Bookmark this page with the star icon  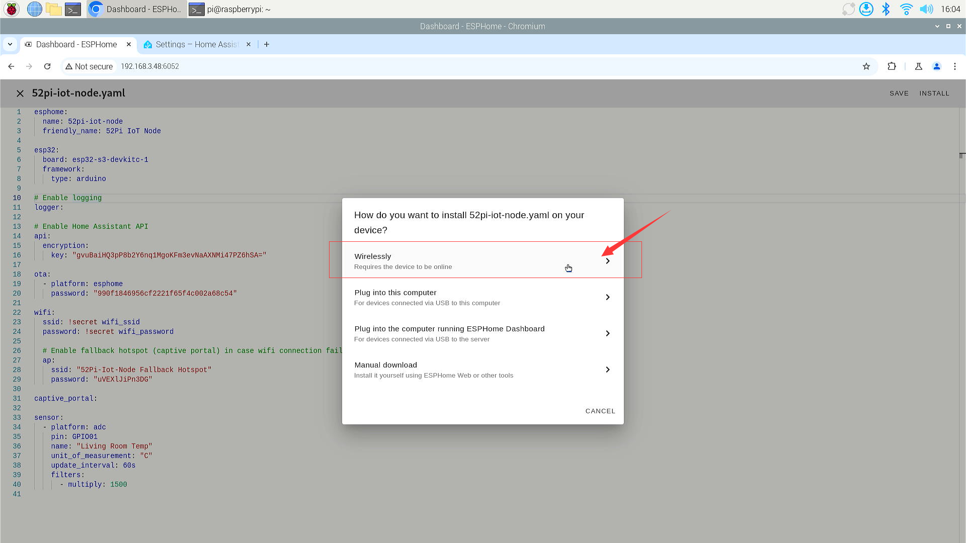pyautogui.click(x=866, y=66)
